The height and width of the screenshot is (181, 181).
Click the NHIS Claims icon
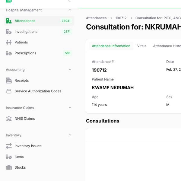(9, 119)
